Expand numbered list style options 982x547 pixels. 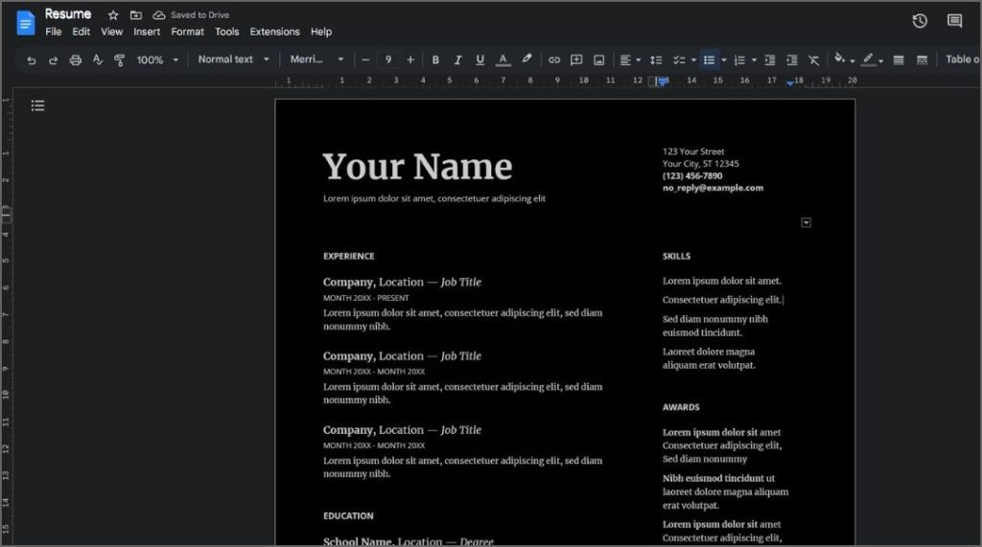(754, 60)
